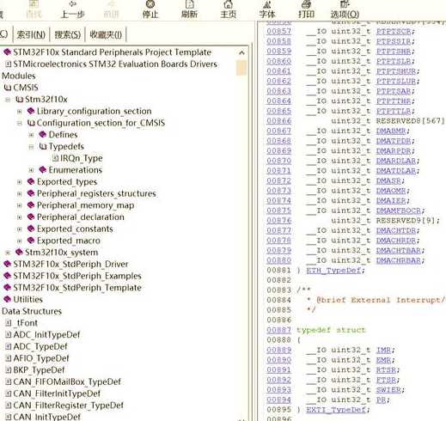Select the CAN_FilterRegister_TypeDef tree item
The height and width of the screenshot is (421, 446).
(x=68, y=405)
